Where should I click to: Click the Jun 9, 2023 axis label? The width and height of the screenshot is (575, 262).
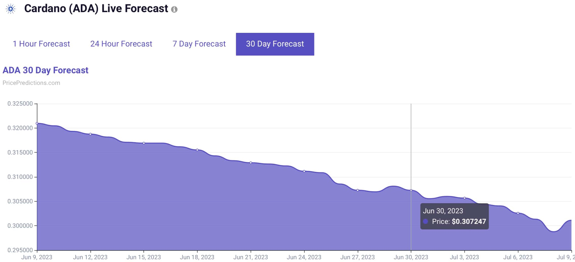click(37, 257)
